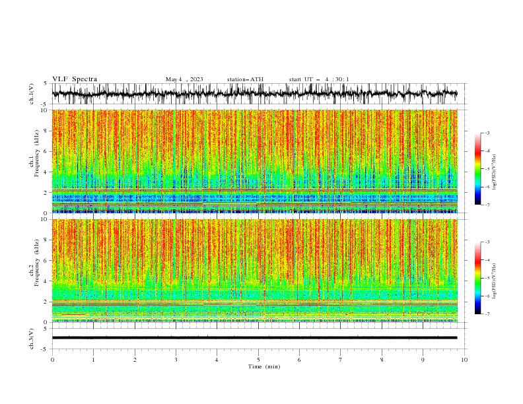523x404 pixels.
Task: Click the 6 kHz tick on ch.2 frequency axis
Action: point(46,261)
